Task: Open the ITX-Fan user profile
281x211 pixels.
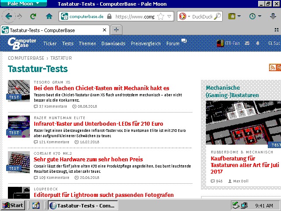Action: [228, 43]
